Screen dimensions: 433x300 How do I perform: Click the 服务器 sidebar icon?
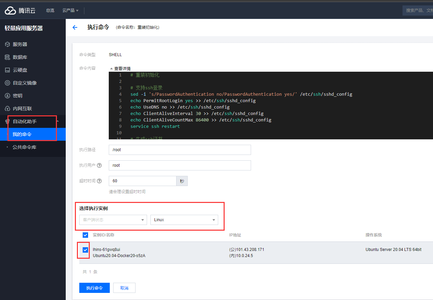click(7, 44)
